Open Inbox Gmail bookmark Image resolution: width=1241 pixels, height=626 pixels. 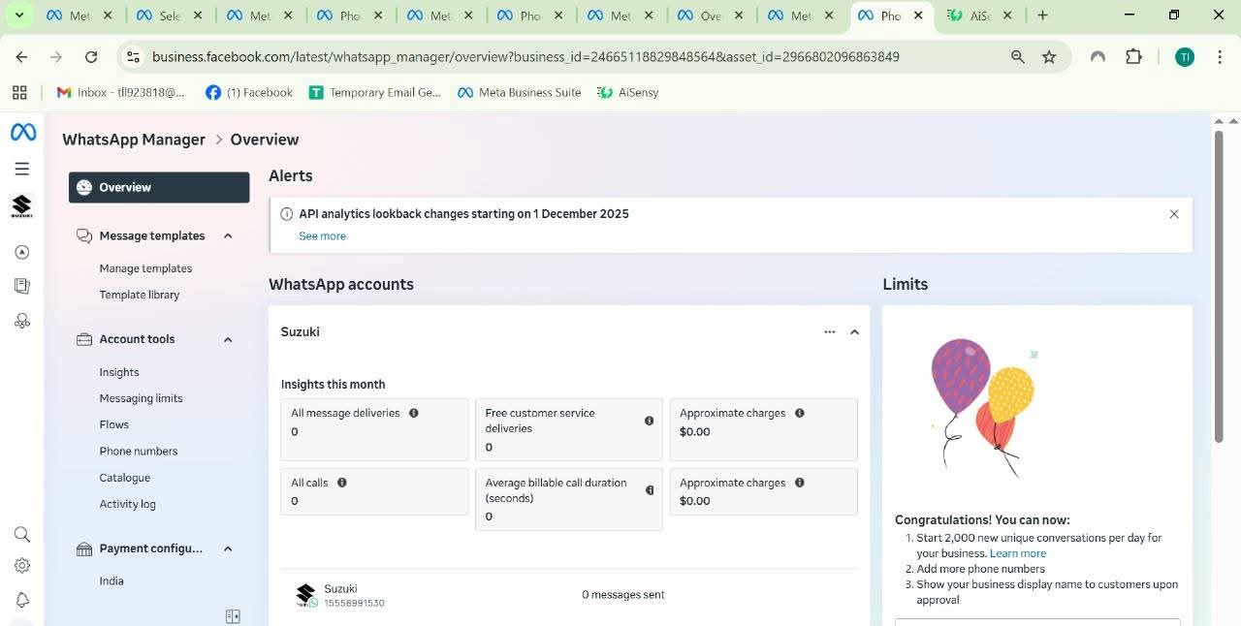(x=121, y=92)
